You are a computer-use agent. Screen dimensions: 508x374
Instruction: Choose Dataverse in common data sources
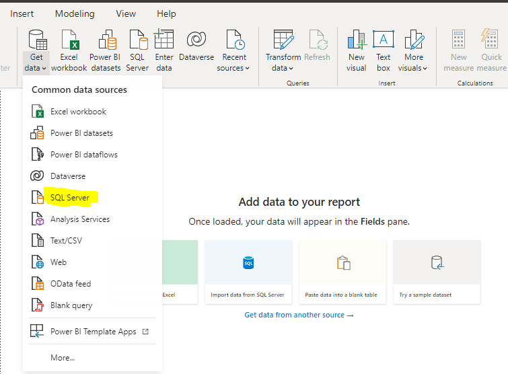point(92,176)
